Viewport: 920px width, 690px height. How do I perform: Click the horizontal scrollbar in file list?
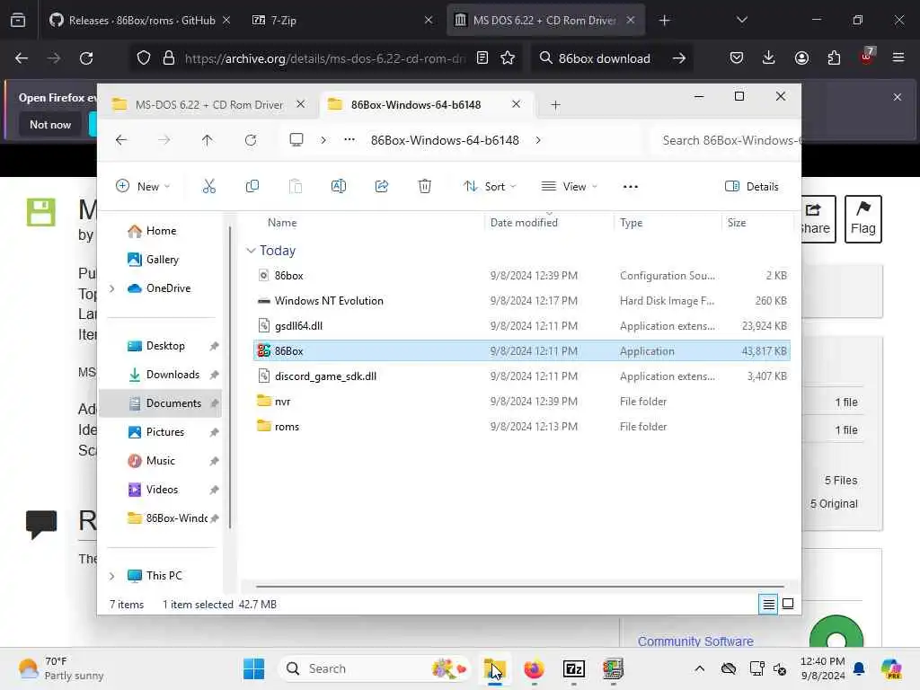(x=520, y=586)
